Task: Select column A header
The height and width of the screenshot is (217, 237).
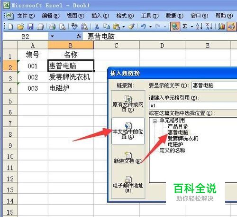Action: 33,46
